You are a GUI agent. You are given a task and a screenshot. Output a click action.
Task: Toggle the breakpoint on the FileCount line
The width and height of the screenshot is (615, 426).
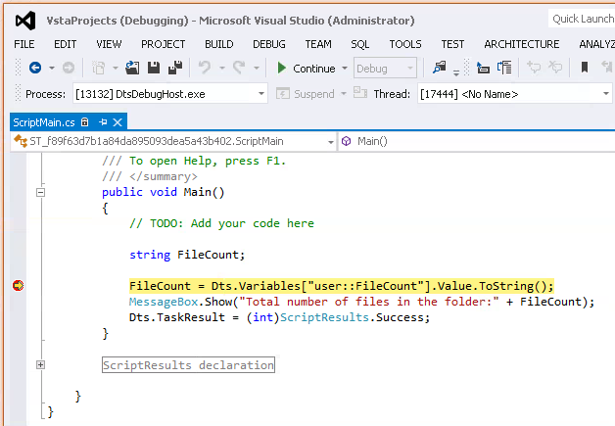click(18, 286)
